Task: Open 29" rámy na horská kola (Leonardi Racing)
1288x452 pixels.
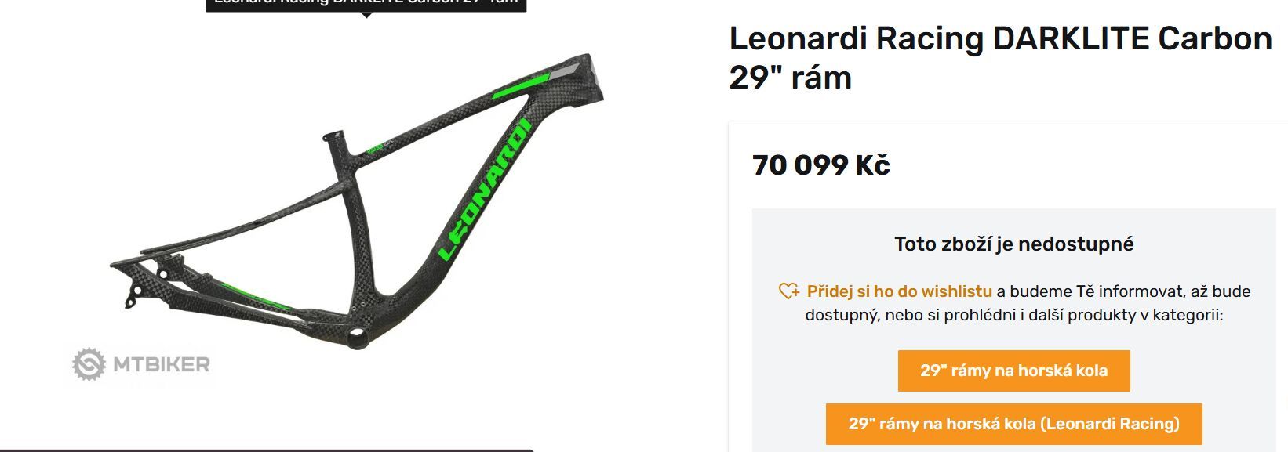Action: [x=1013, y=424]
